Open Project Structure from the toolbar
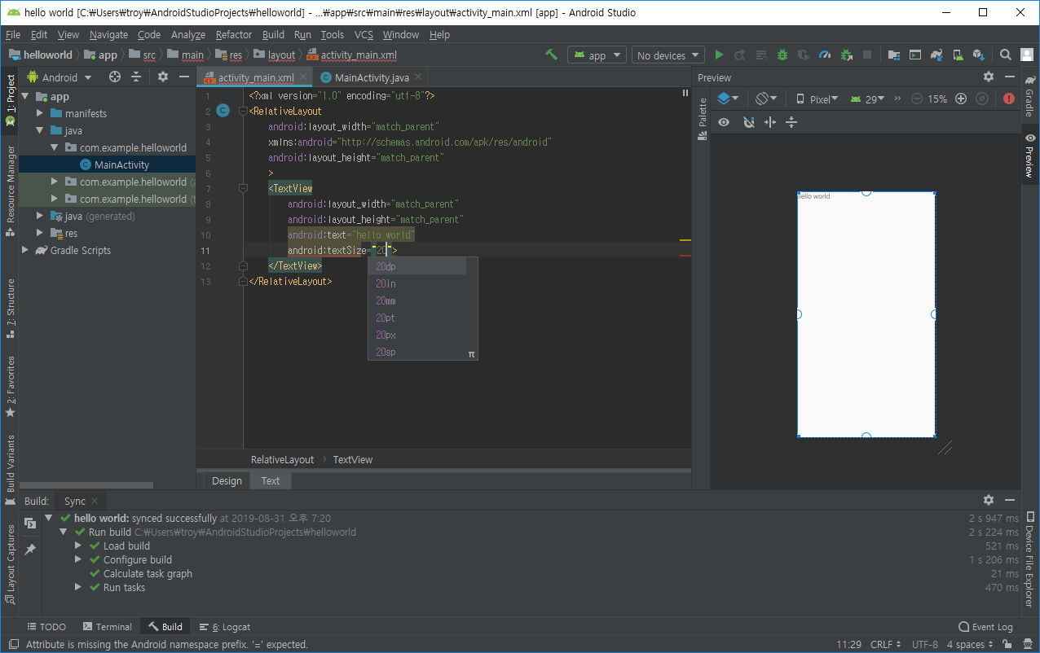 point(894,55)
